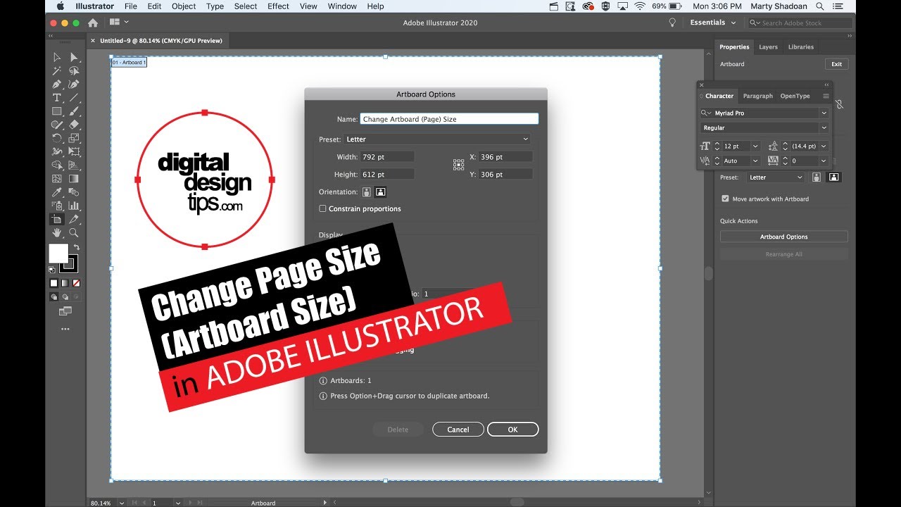This screenshot has width=901, height=507.
Task: Open the zoom level 80.14% dropdown
Action: pyautogui.click(x=122, y=503)
